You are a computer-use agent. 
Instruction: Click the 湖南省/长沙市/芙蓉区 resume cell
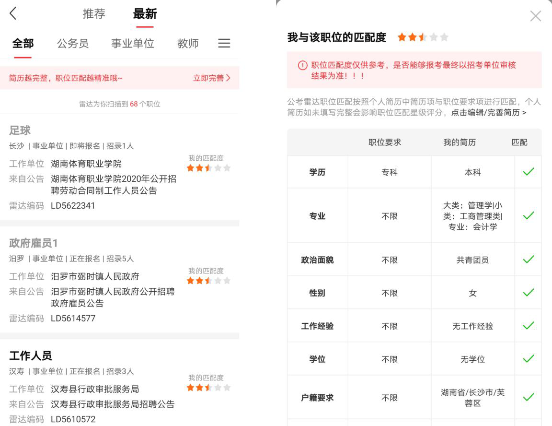(472, 398)
